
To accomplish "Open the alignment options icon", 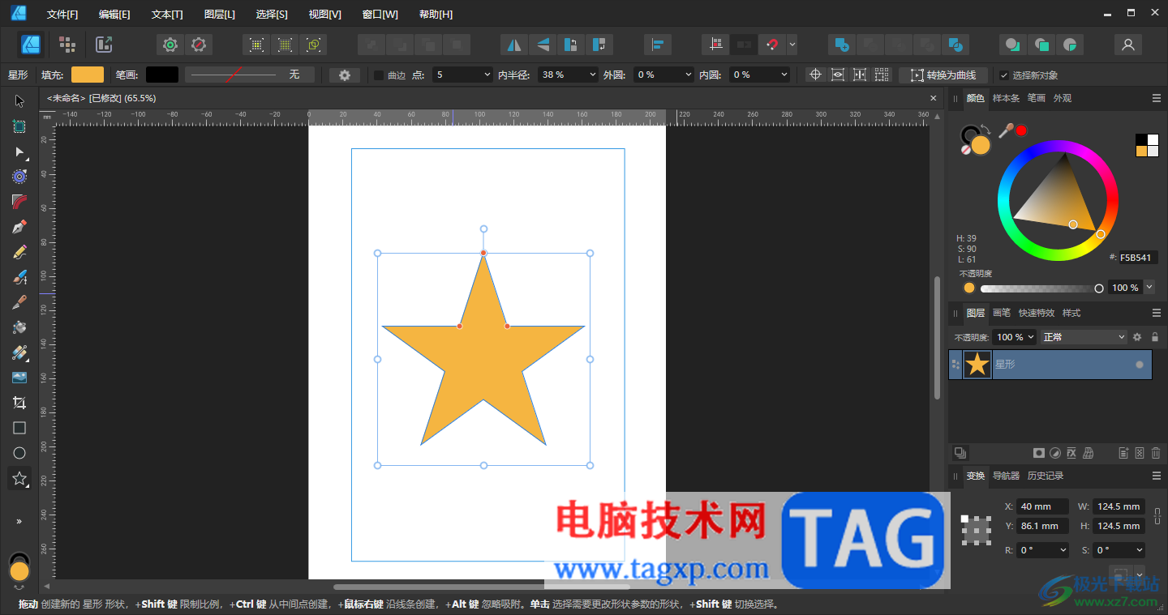I will point(657,45).
